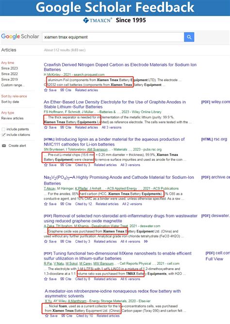
Task: Click the search field containing 'xiamen tmax equipment'
Action: 113,37
